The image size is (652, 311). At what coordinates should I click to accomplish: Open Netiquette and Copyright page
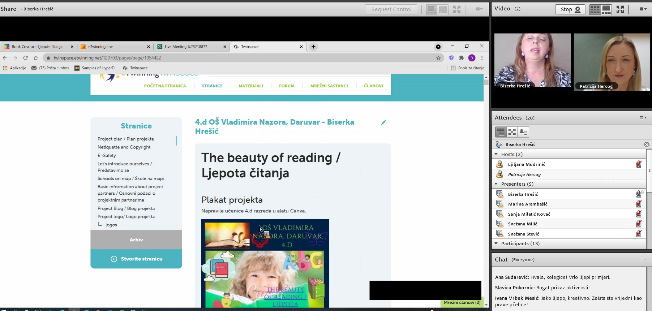(x=124, y=147)
